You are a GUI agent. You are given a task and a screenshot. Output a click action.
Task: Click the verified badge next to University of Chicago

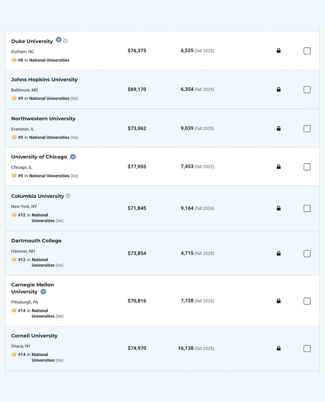(73, 157)
